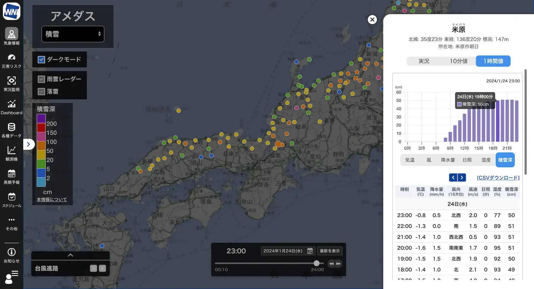The height and width of the screenshot is (289, 534).
Task: Enable the 落雷 checkbox
Action: 41,91
